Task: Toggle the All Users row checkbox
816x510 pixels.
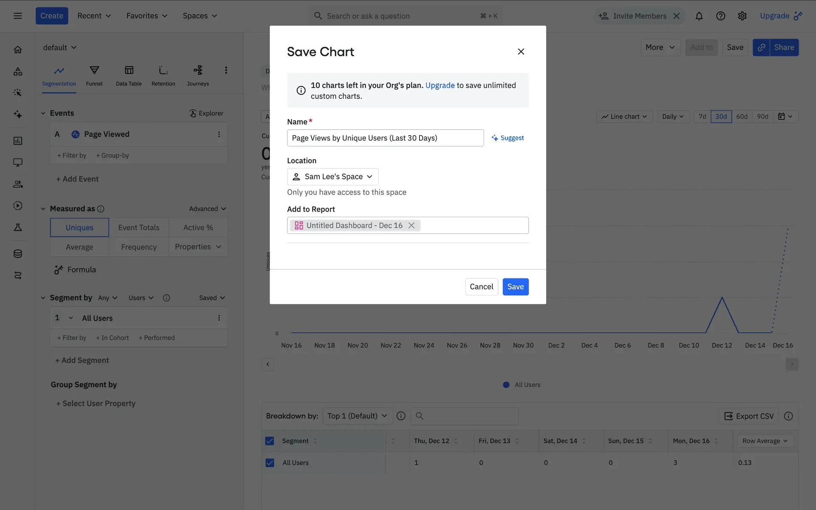Action: (270, 462)
